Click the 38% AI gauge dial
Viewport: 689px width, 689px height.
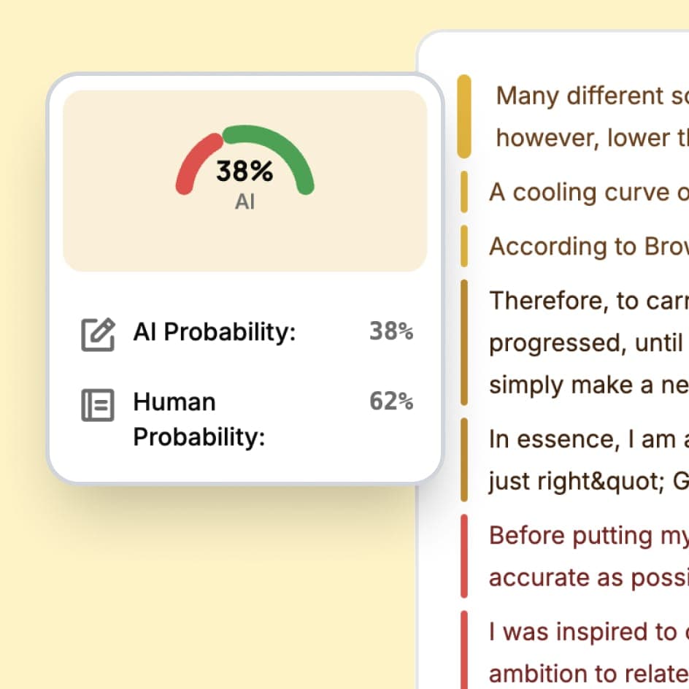pos(245,169)
